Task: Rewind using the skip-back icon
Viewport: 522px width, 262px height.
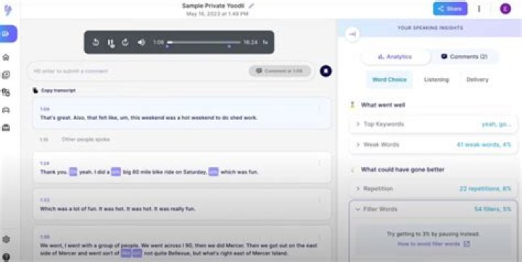Action: tap(96, 42)
